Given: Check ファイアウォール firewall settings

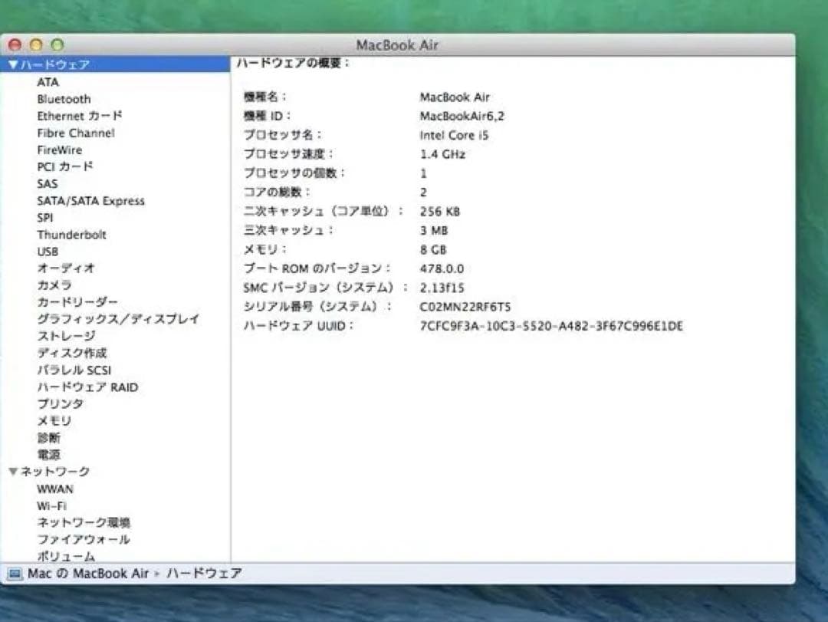Looking at the screenshot, I should coord(84,539).
